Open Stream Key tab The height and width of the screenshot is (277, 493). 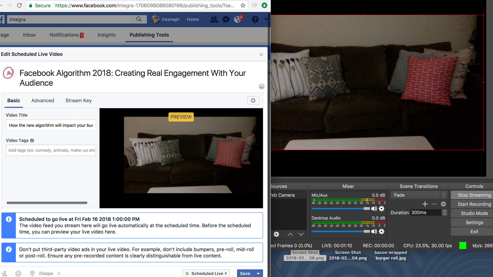pyautogui.click(x=78, y=101)
